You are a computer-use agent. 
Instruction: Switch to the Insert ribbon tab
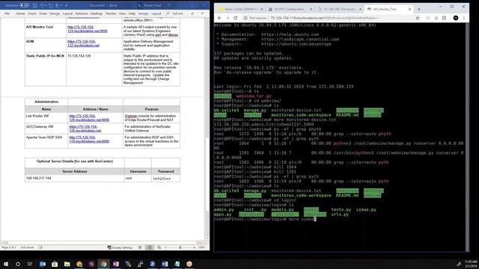pyautogui.click(x=32, y=13)
